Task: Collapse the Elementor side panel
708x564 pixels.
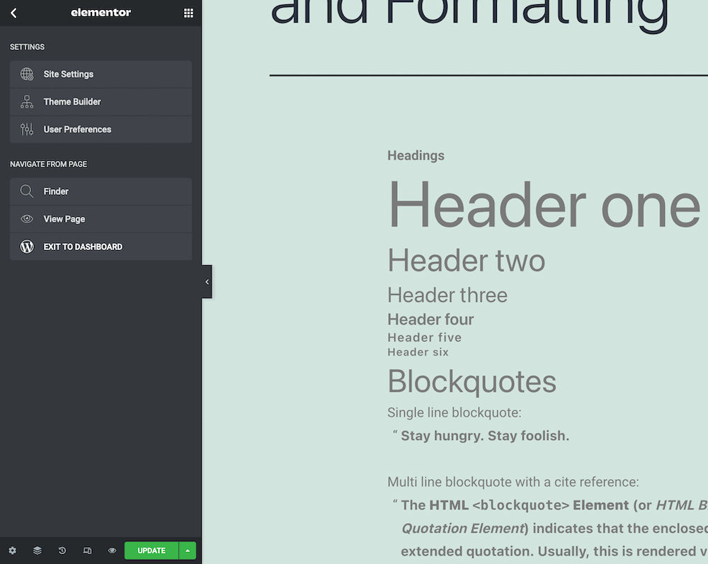Action: click(x=207, y=281)
